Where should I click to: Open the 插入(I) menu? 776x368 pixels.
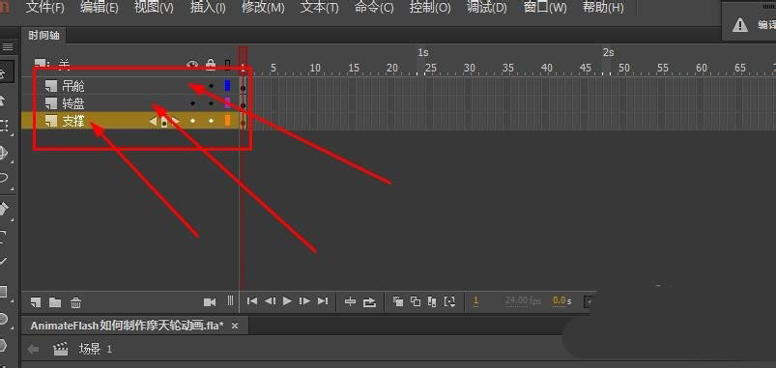pos(208,8)
